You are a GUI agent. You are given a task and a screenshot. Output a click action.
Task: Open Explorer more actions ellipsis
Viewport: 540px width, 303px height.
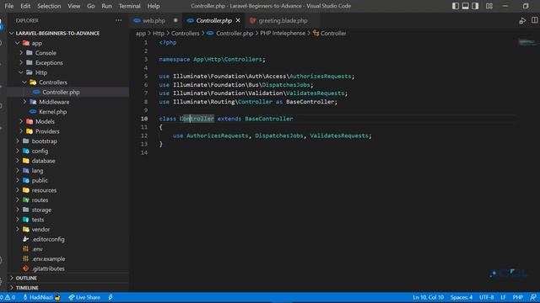[x=118, y=20]
